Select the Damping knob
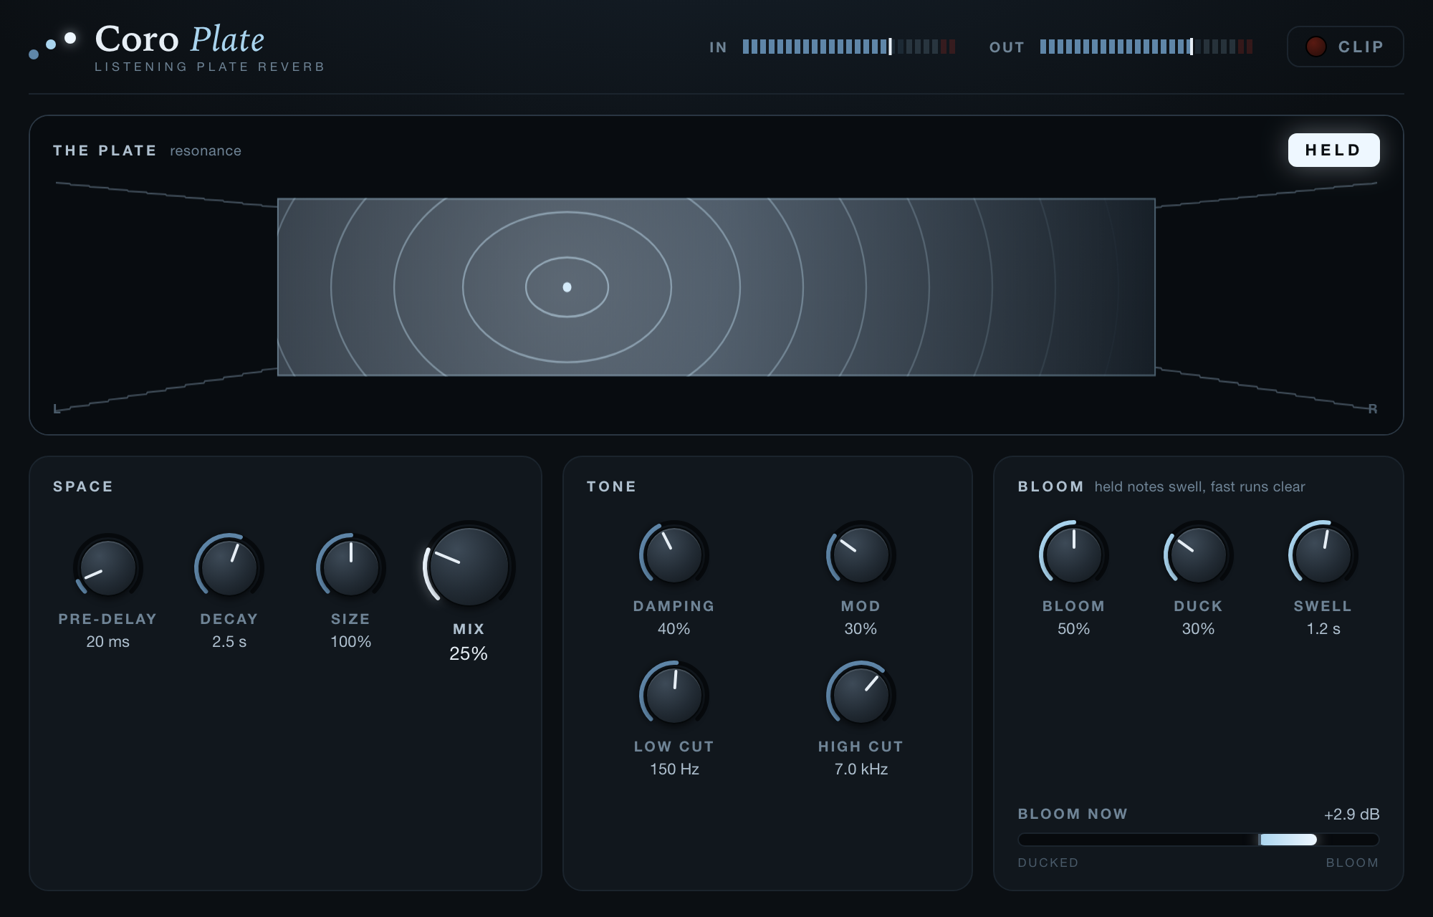Viewport: 1433px width, 917px height. [x=674, y=554]
